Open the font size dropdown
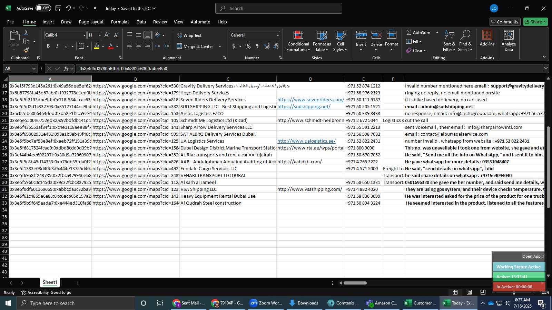Image resolution: width=552 pixels, height=310 pixels. point(100,35)
